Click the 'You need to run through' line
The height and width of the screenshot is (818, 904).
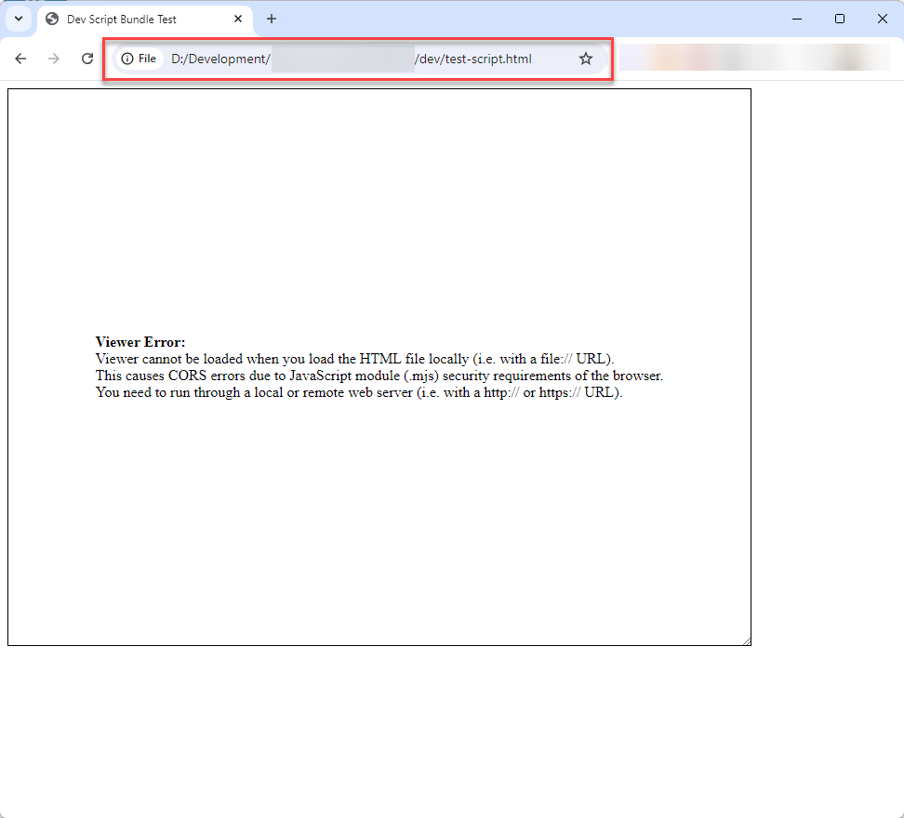pyautogui.click(x=359, y=392)
